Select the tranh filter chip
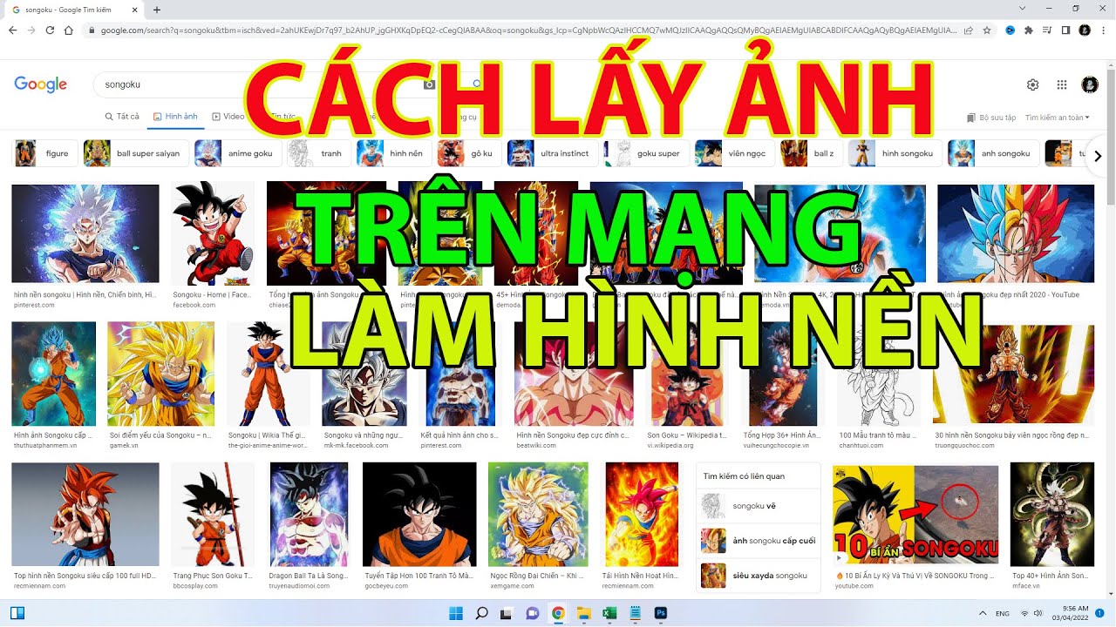 click(x=317, y=153)
